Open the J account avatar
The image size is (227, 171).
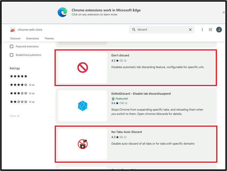(219, 30)
